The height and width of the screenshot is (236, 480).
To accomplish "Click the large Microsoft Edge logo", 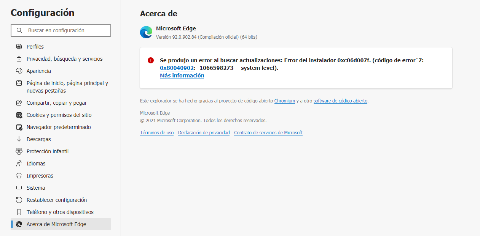I will click(146, 33).
